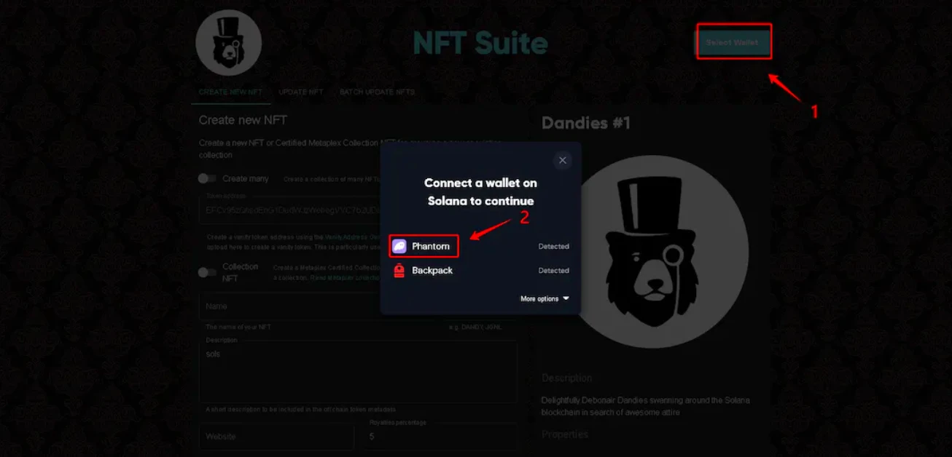Switch to the UPDATE NFT tab
Screen dimensions: 952x457
pyautogui.click(x=301, y=92)
